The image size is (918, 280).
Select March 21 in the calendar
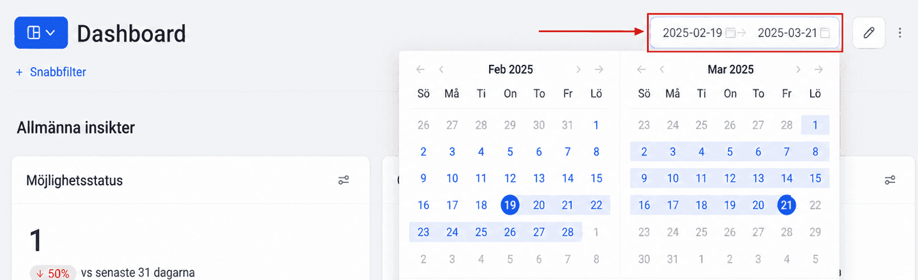click(787, 205)
